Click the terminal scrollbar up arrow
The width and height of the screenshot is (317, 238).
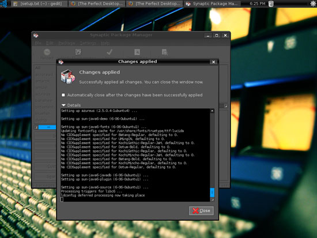tap(212, 111)
